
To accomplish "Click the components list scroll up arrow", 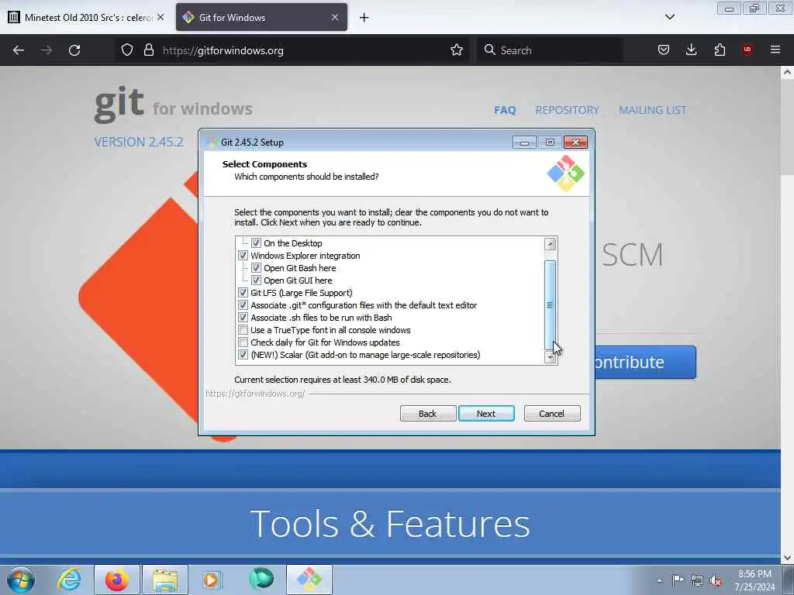I will 550,244.
